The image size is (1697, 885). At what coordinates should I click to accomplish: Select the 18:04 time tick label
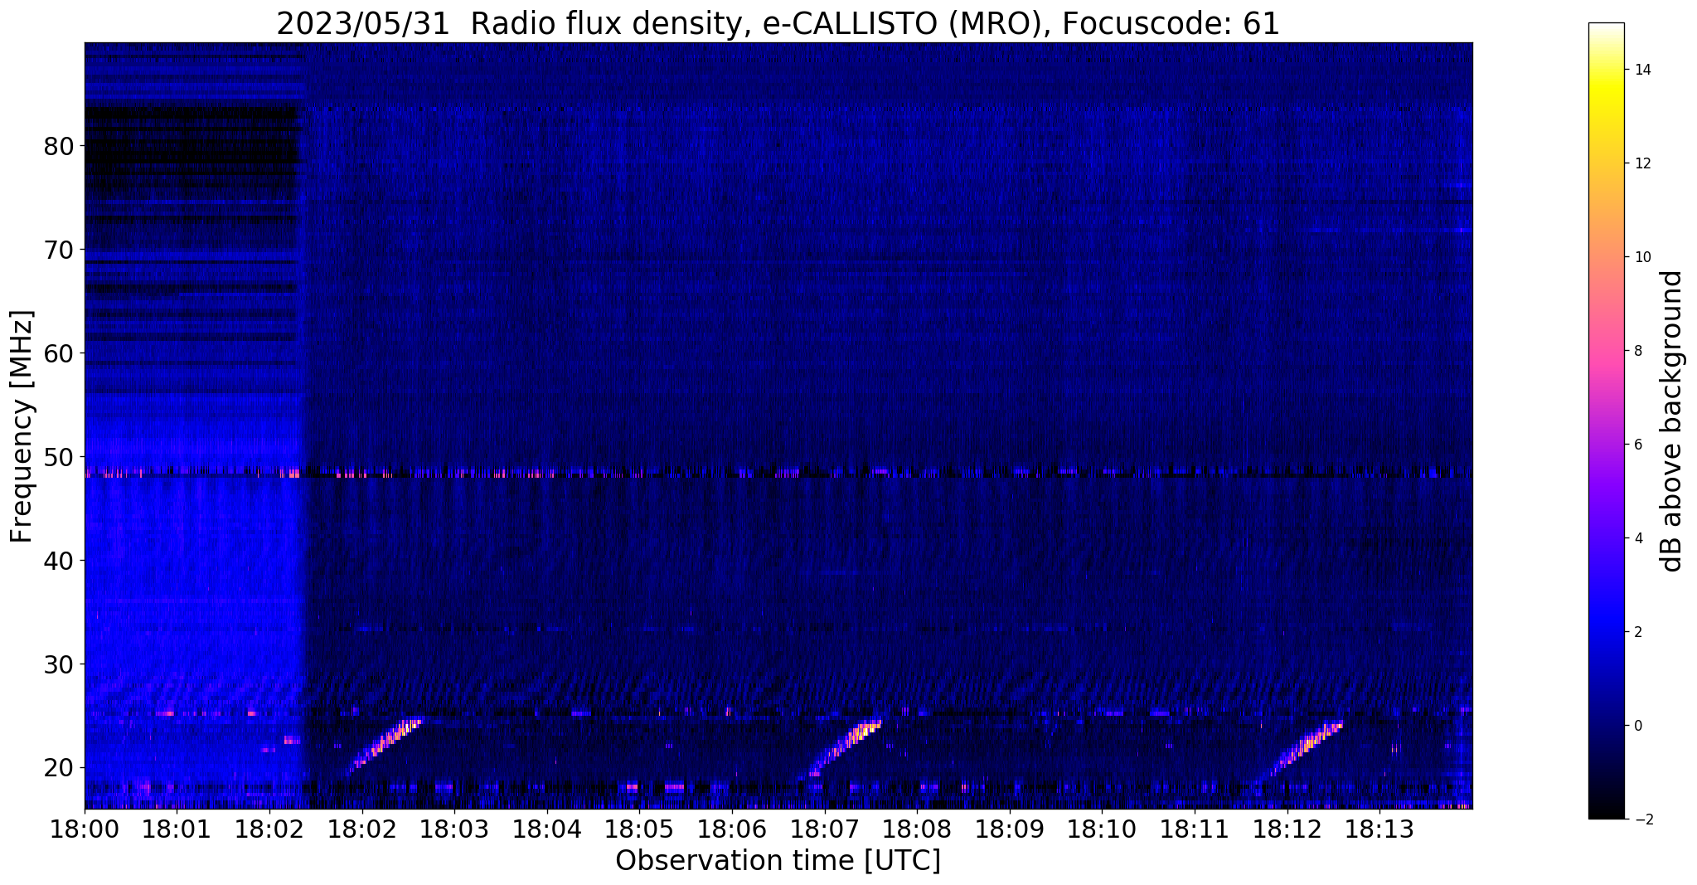click(546, 829)
